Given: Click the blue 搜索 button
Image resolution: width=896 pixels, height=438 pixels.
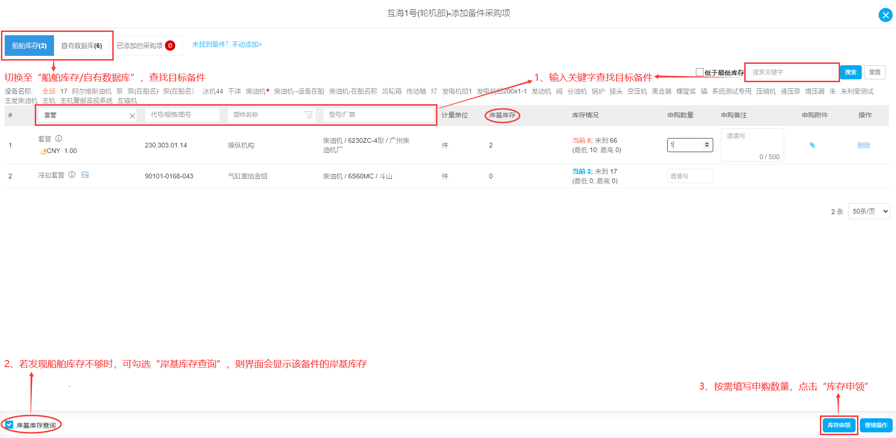Looking at the screenshot, I should point(850,72).
